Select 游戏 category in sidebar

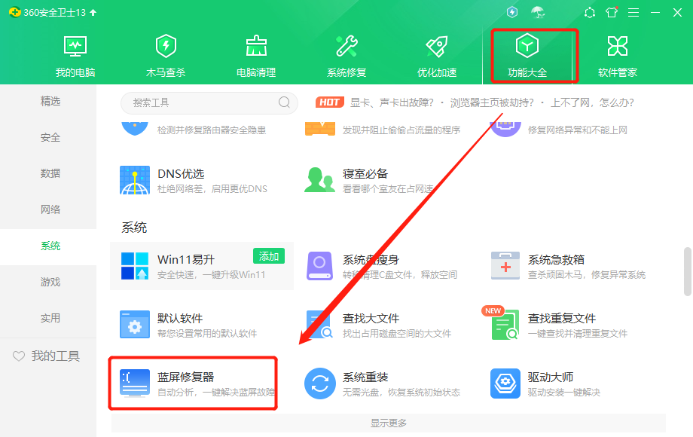click(50, 282)
